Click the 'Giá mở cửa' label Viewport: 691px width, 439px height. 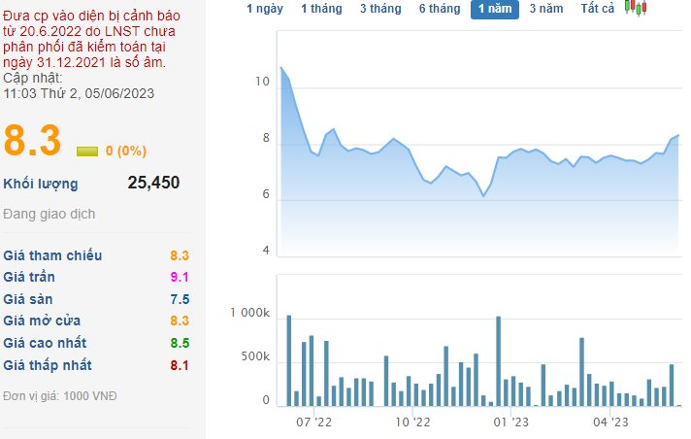(42, 321)
